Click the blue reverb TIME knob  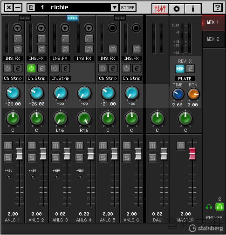pos(178,94)
